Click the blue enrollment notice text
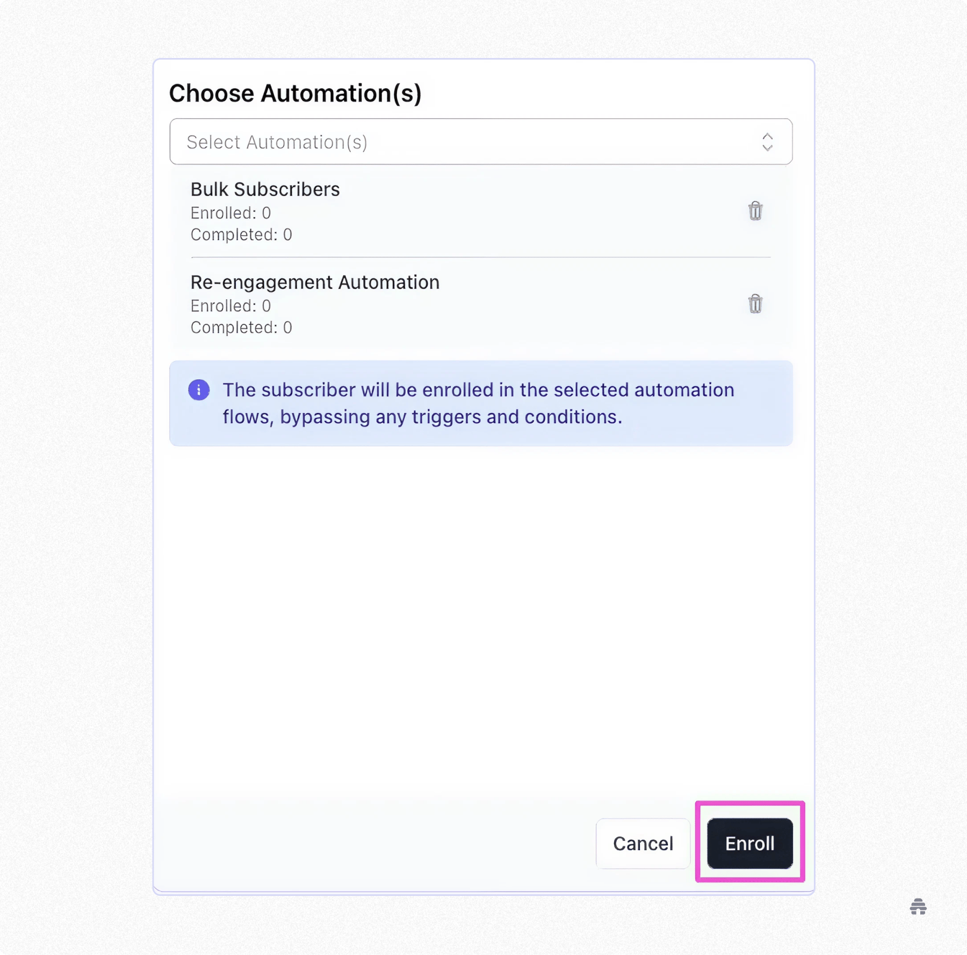Image resolution: width=967 pixels, height=955 pixels. 478,403
